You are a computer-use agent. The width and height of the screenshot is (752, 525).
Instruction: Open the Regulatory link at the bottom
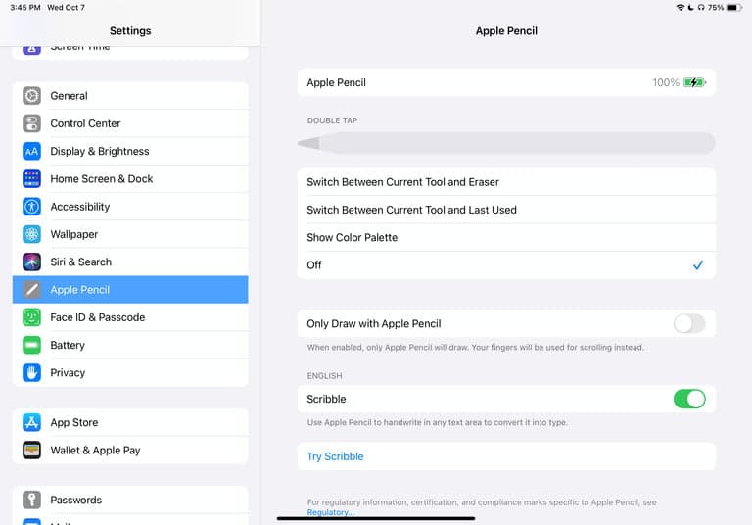330,512
